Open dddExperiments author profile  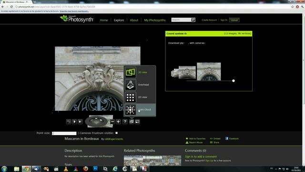[x=114, y=139]
